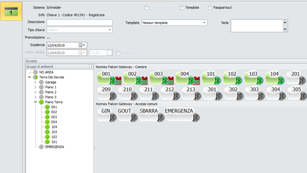Screen dimensions: 307x173
Task: Enable access for room 305
Action: 297,93
